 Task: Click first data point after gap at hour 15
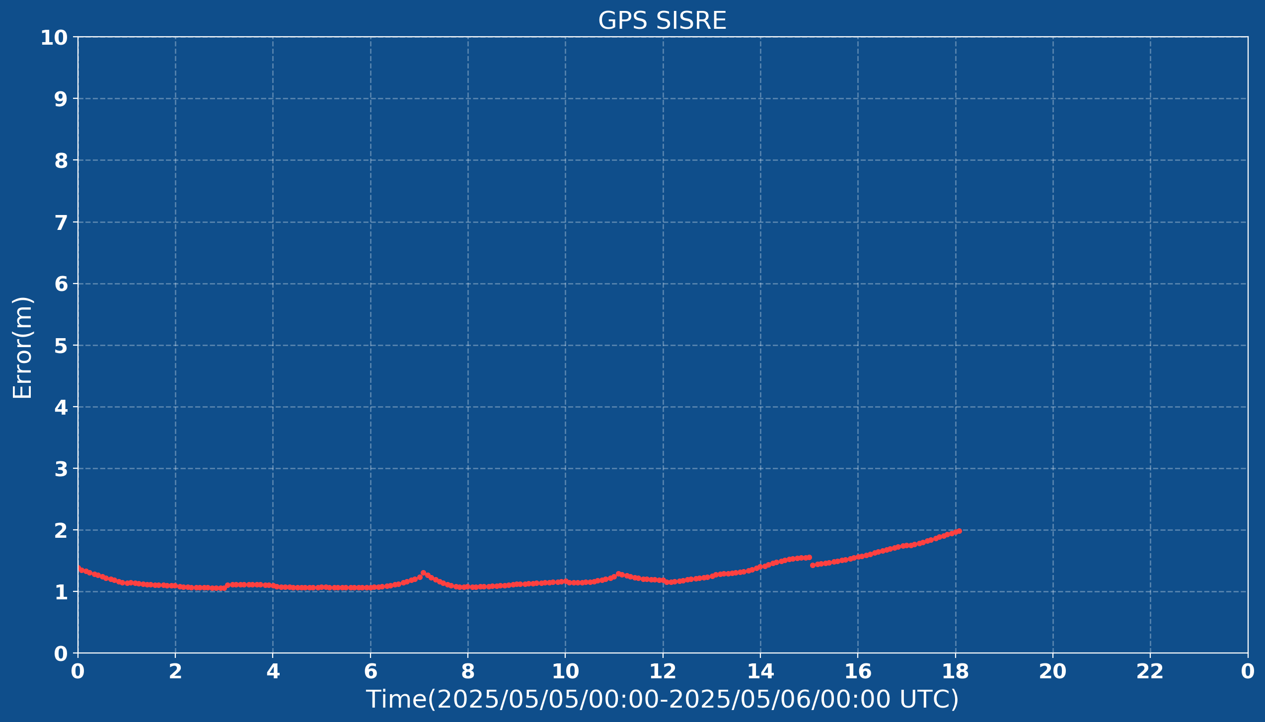tap(813, 565)
